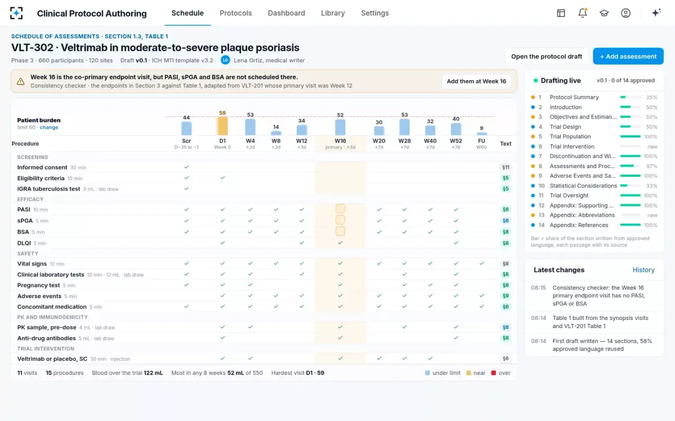Switch to the Dashboard tab

(x=286, y=13)
